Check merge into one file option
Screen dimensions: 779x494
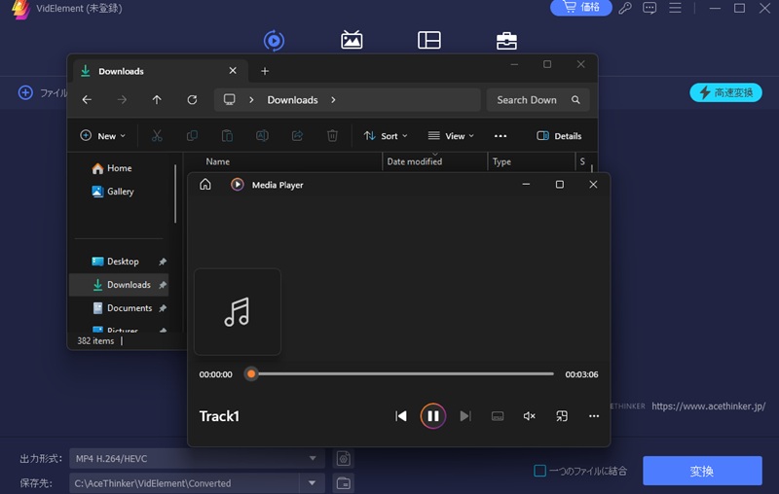tap(540, 472)
